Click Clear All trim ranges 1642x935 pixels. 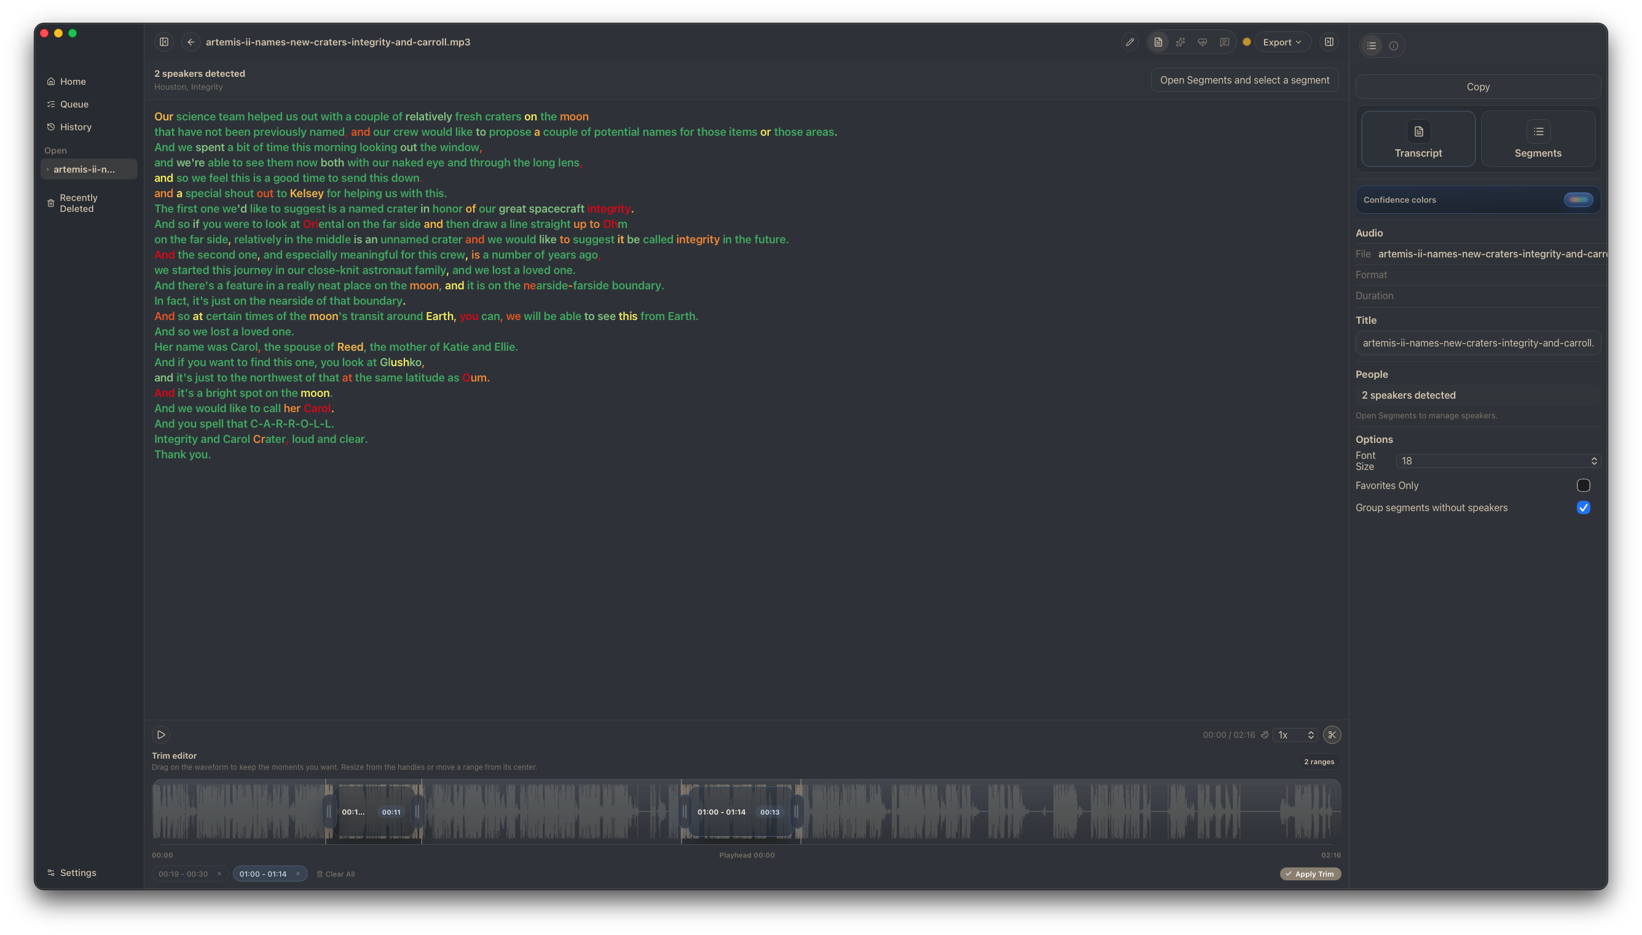tap(335, 874)
